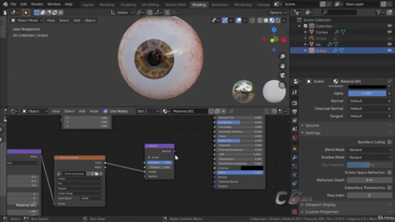Open the Tool properties tab
The image size is (395, 222).
click(x=294, y=92)
